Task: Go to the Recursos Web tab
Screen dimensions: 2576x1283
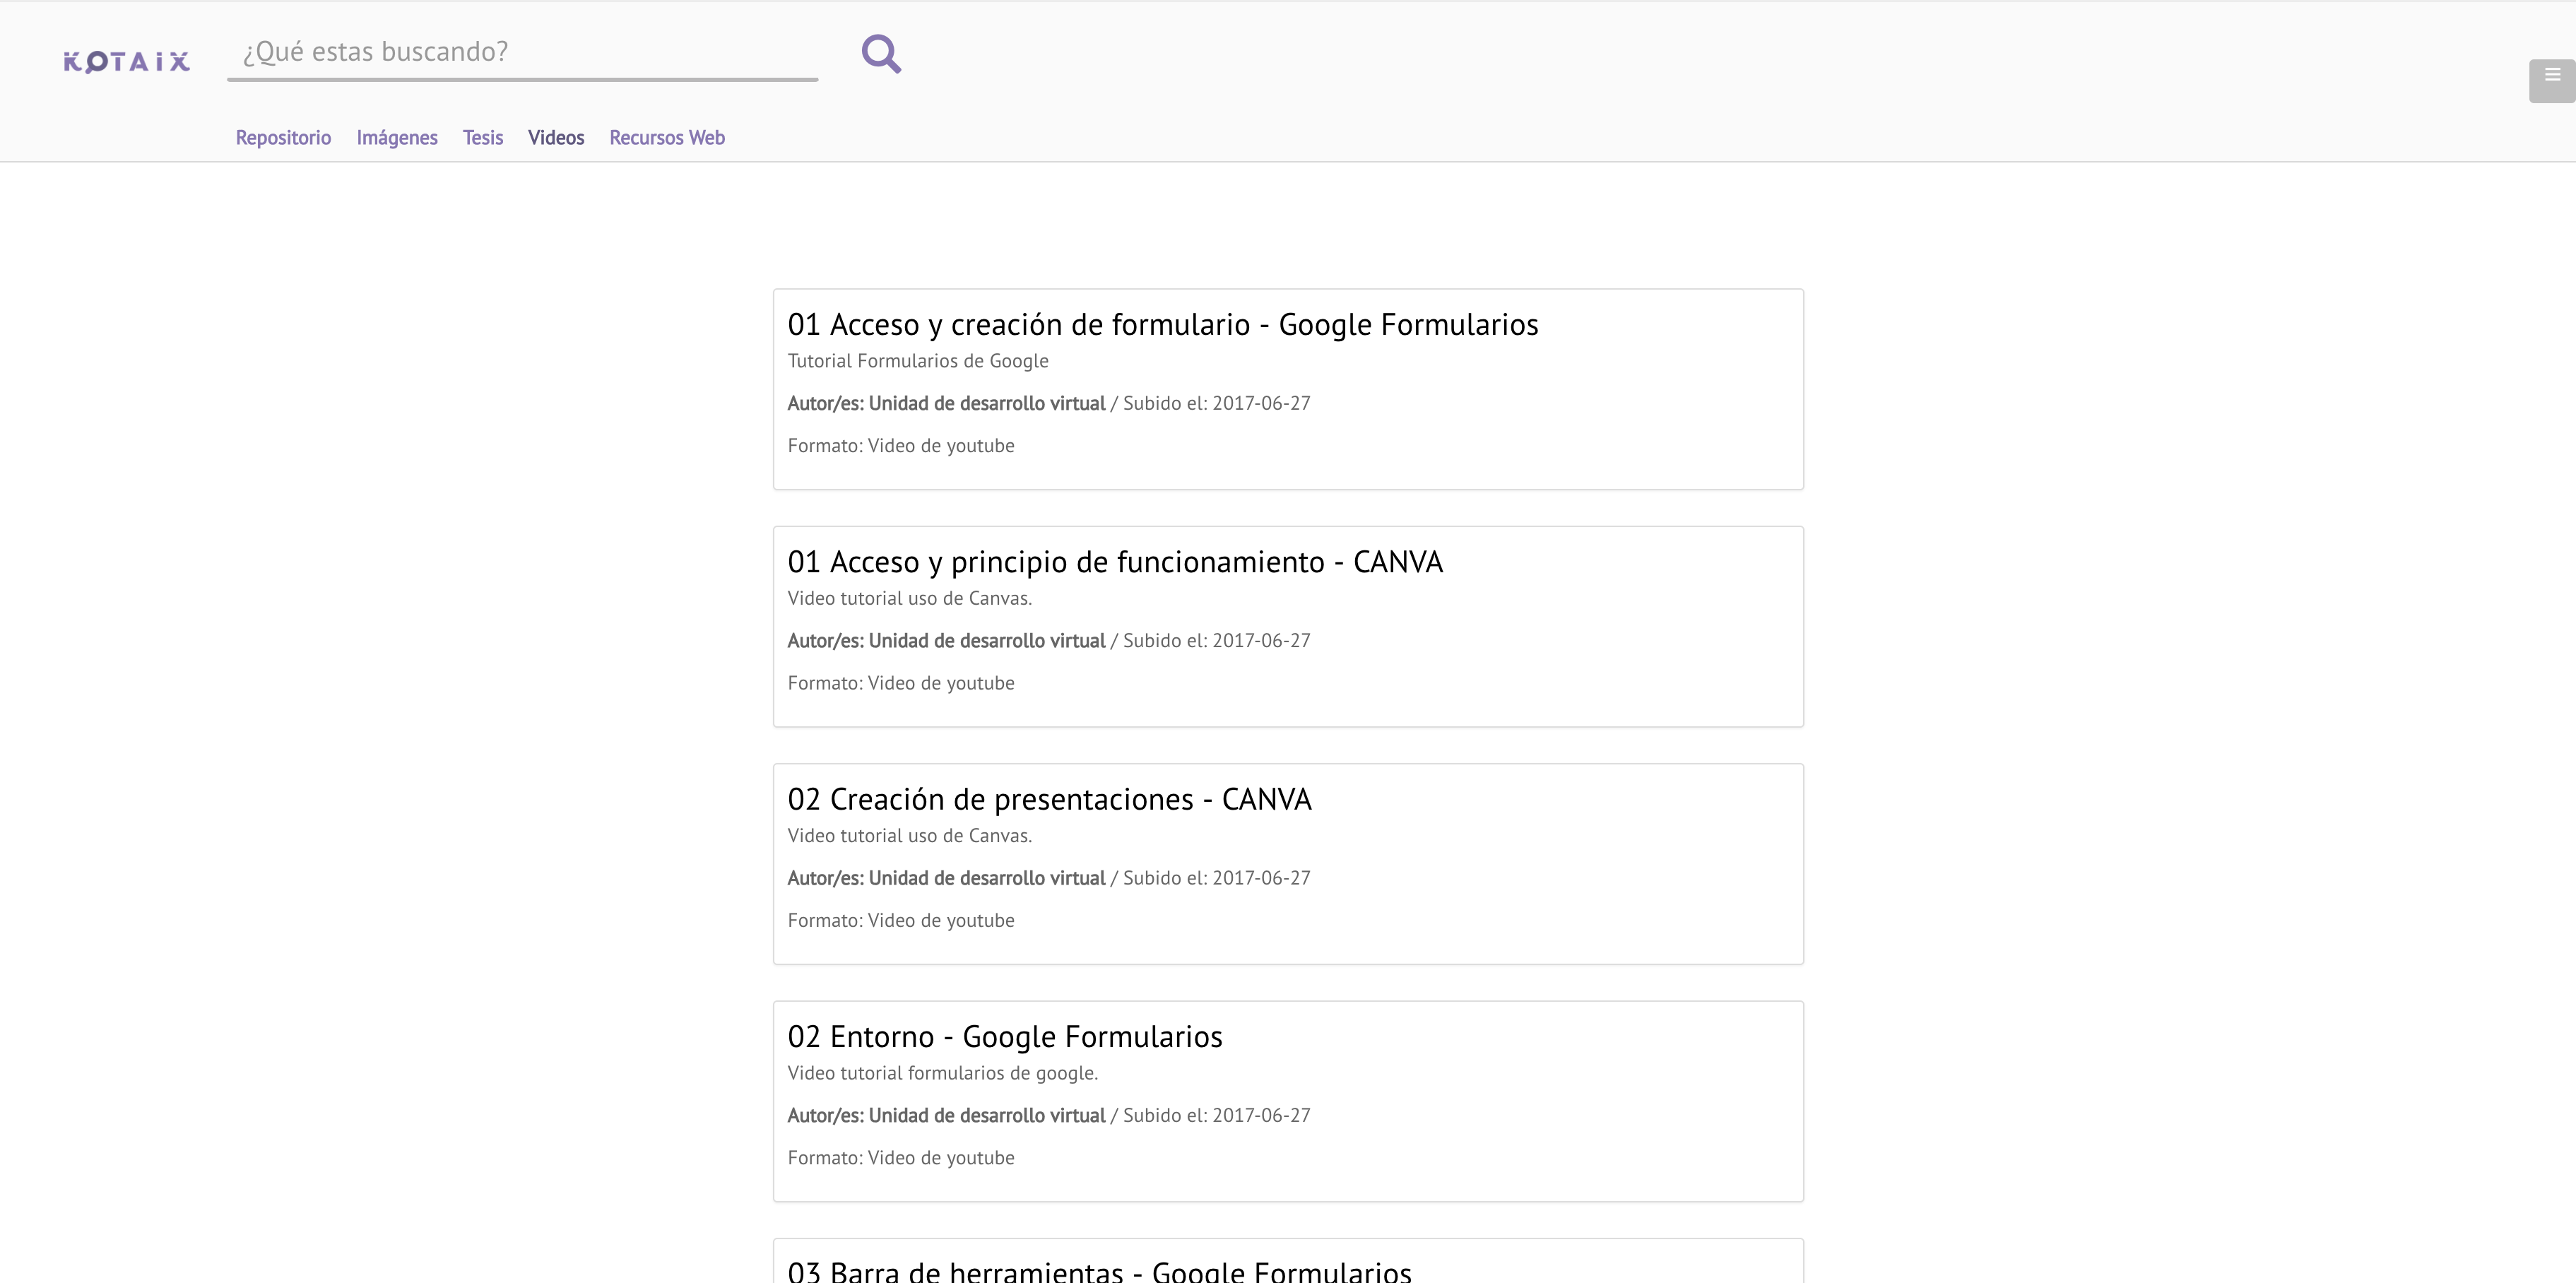Action: (667, 138)
